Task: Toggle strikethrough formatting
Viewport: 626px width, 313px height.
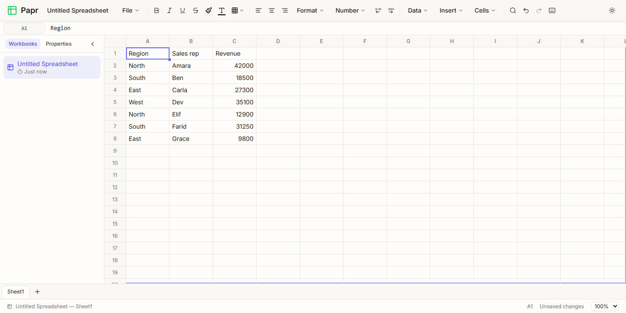Action: tap(196, 10)
